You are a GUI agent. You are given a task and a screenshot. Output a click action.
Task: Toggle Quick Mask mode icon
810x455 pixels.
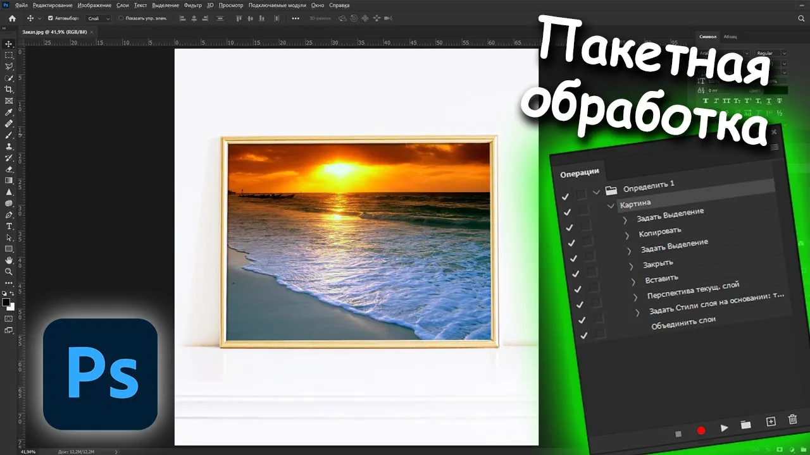(9, 318)
